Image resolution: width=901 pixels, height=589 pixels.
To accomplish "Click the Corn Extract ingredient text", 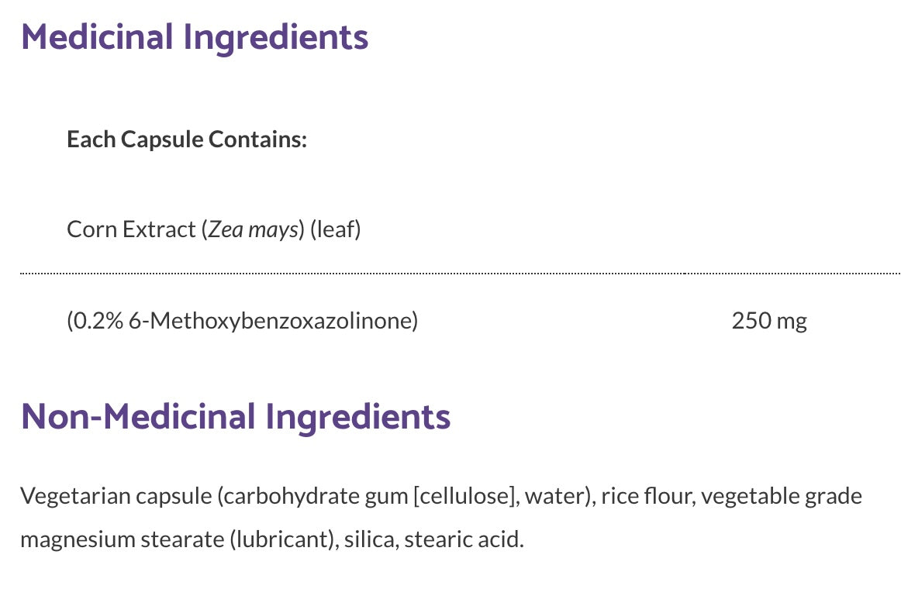I will point(214,229).
